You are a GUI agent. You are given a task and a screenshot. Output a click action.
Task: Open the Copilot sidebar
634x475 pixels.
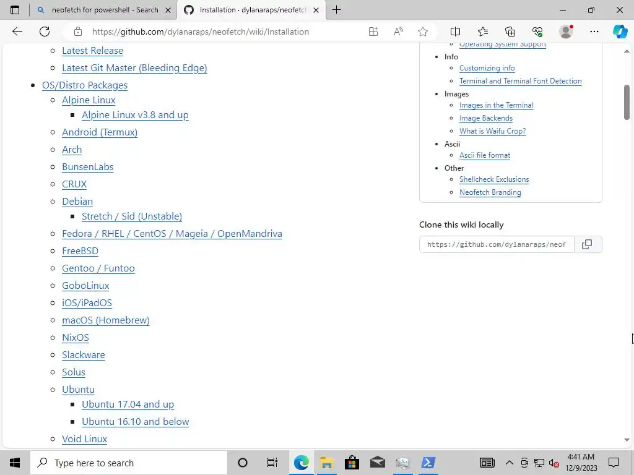pos(620,32)
